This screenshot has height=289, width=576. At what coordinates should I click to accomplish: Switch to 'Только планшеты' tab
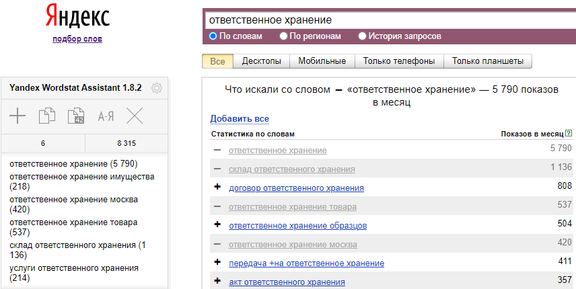click(x=488, y=61)
